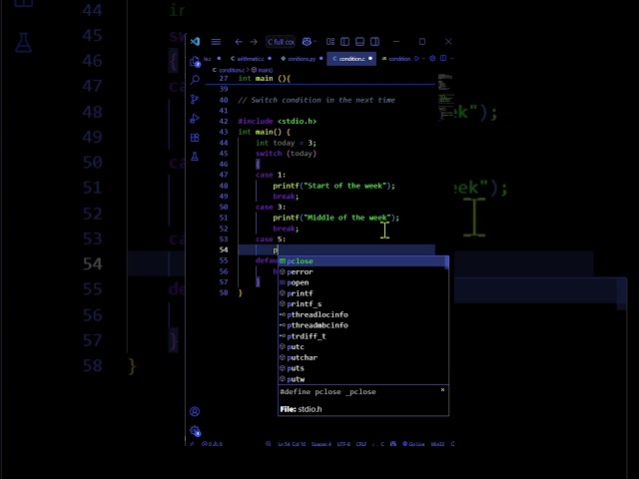Image resolution: width=639 pixels, height=479 pixels.
Task: Select the putc suggestion
Action: 363,347
